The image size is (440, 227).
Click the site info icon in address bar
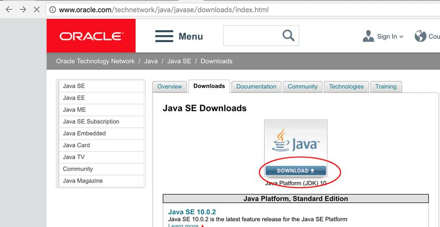(52, 10)
